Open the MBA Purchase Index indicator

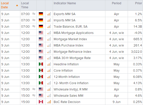(x=68, y=45)
